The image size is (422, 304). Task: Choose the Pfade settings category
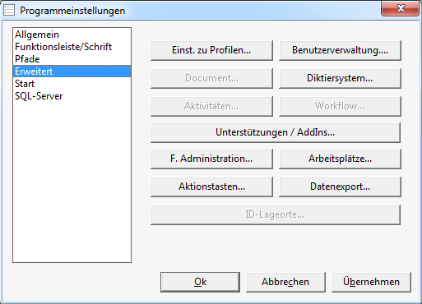72,59
